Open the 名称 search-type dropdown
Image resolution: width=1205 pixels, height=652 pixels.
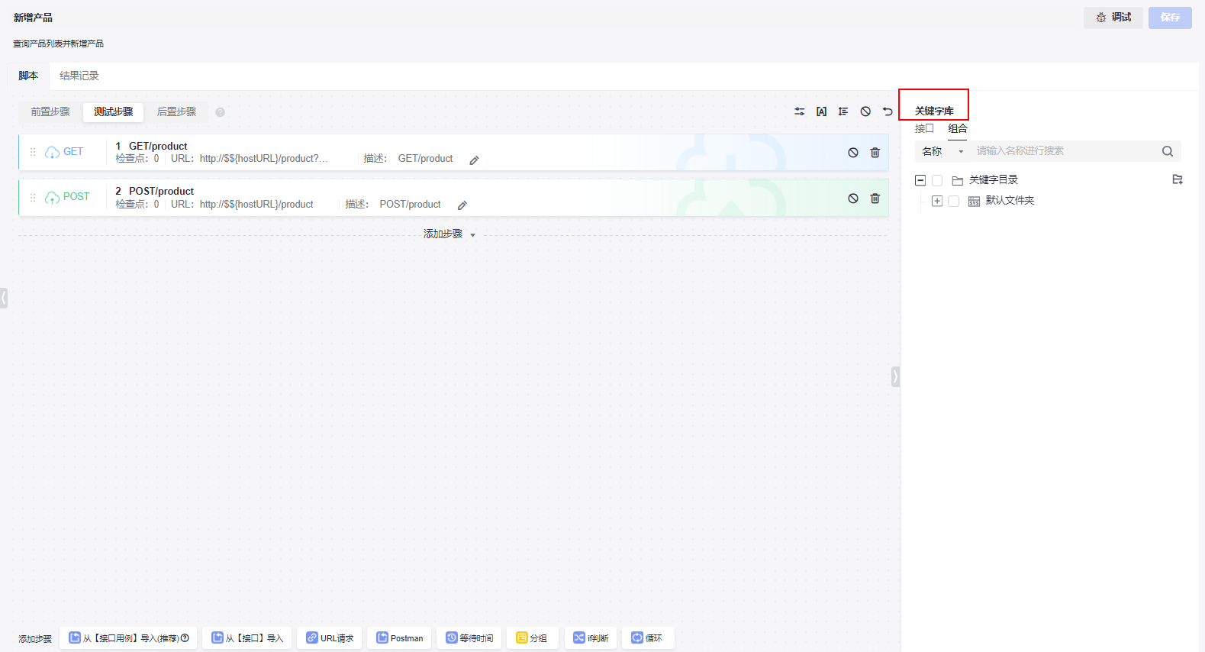pos(943,151)
